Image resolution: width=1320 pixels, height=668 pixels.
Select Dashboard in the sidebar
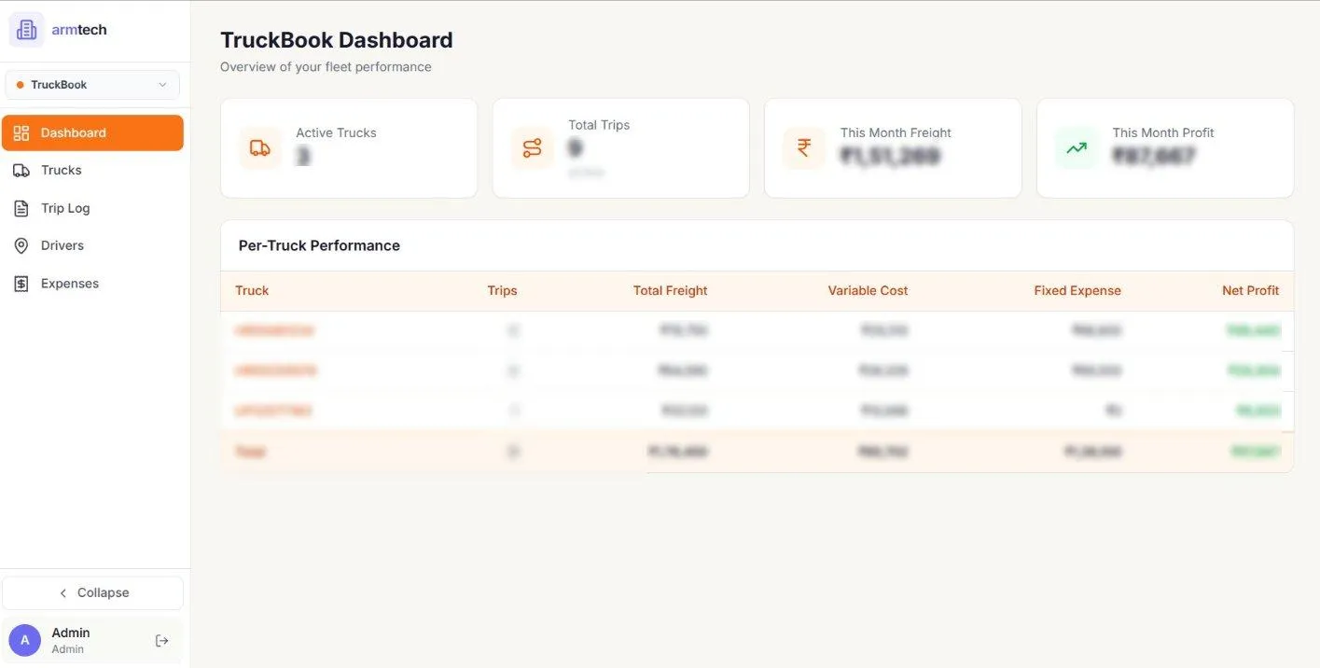(92, 132)
